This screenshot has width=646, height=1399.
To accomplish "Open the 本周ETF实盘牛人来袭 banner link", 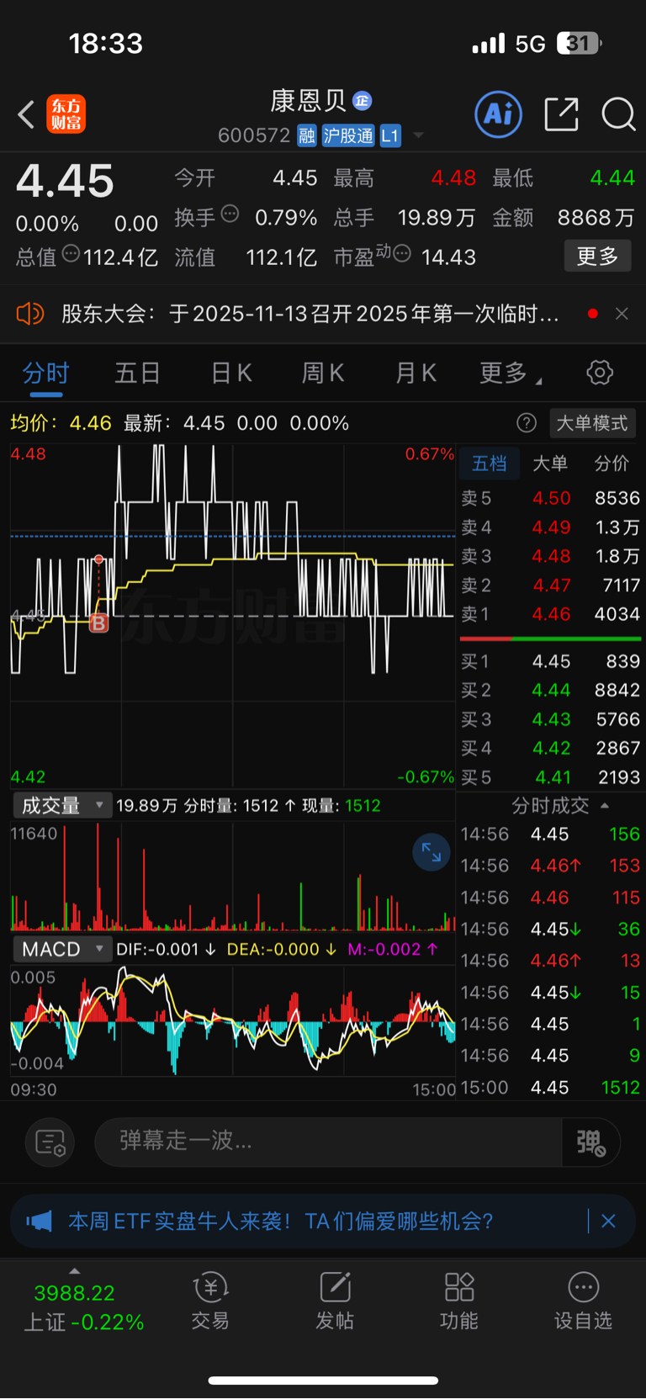I will [280, 1221].
